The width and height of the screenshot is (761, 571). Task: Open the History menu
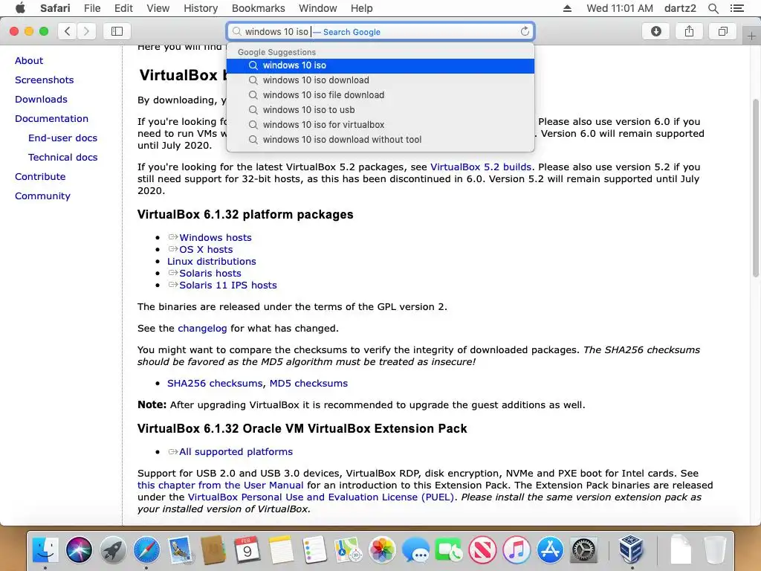coord(201,8)
